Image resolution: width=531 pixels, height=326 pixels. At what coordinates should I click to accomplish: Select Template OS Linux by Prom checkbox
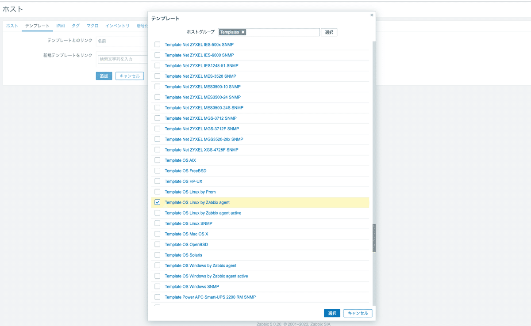(157, 192)
